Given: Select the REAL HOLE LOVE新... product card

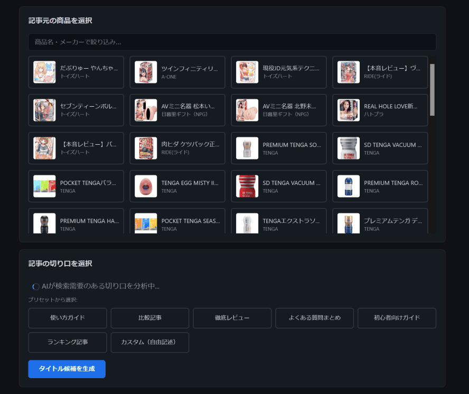Looking at the screenshot, I should [380, 110].
